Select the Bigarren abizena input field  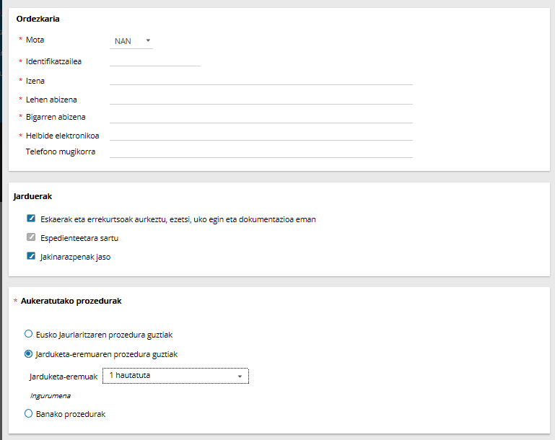pos(261,116)
